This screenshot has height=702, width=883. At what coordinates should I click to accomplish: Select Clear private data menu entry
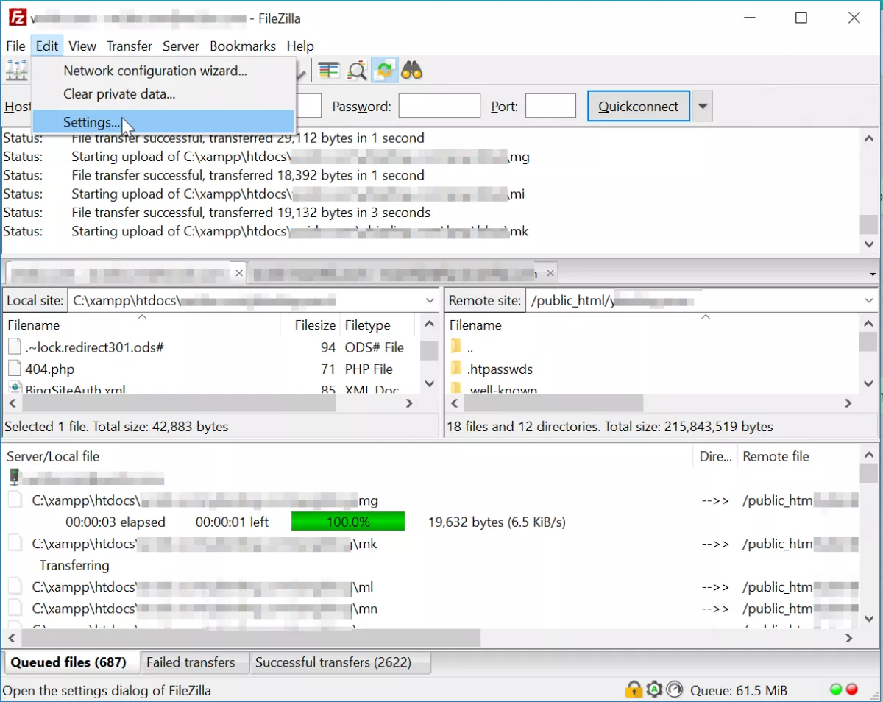163,93
